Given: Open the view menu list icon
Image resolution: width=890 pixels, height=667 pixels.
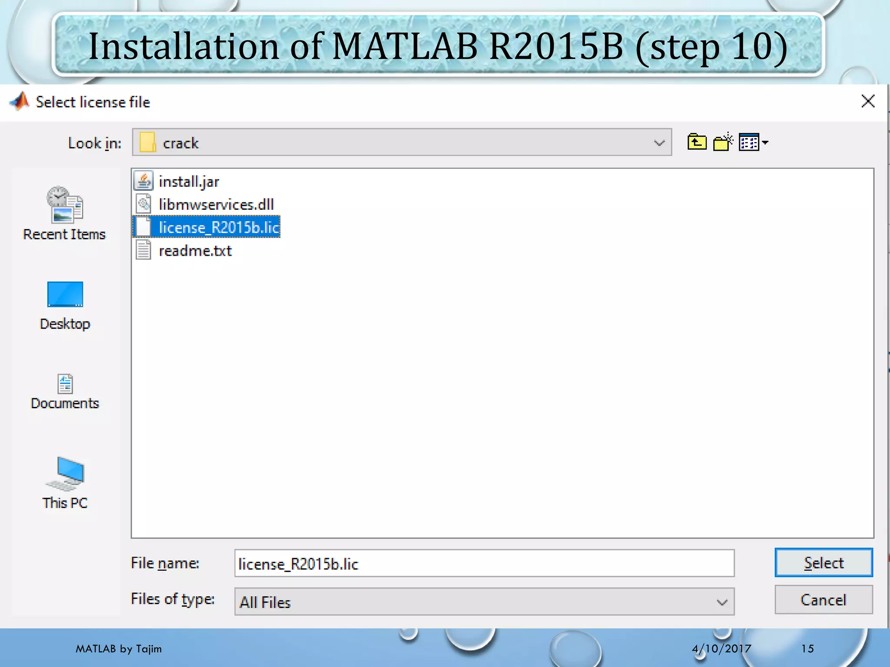Looking at the screenshot, I should tap(754, 142).
